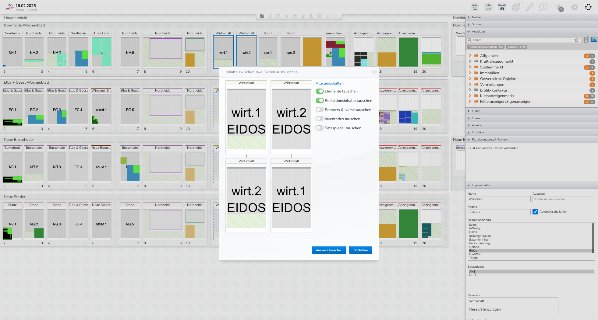Disable the Elemente tauschen toggle
The height and width of the screenshot is (320, 598).
tap(319, 91)
